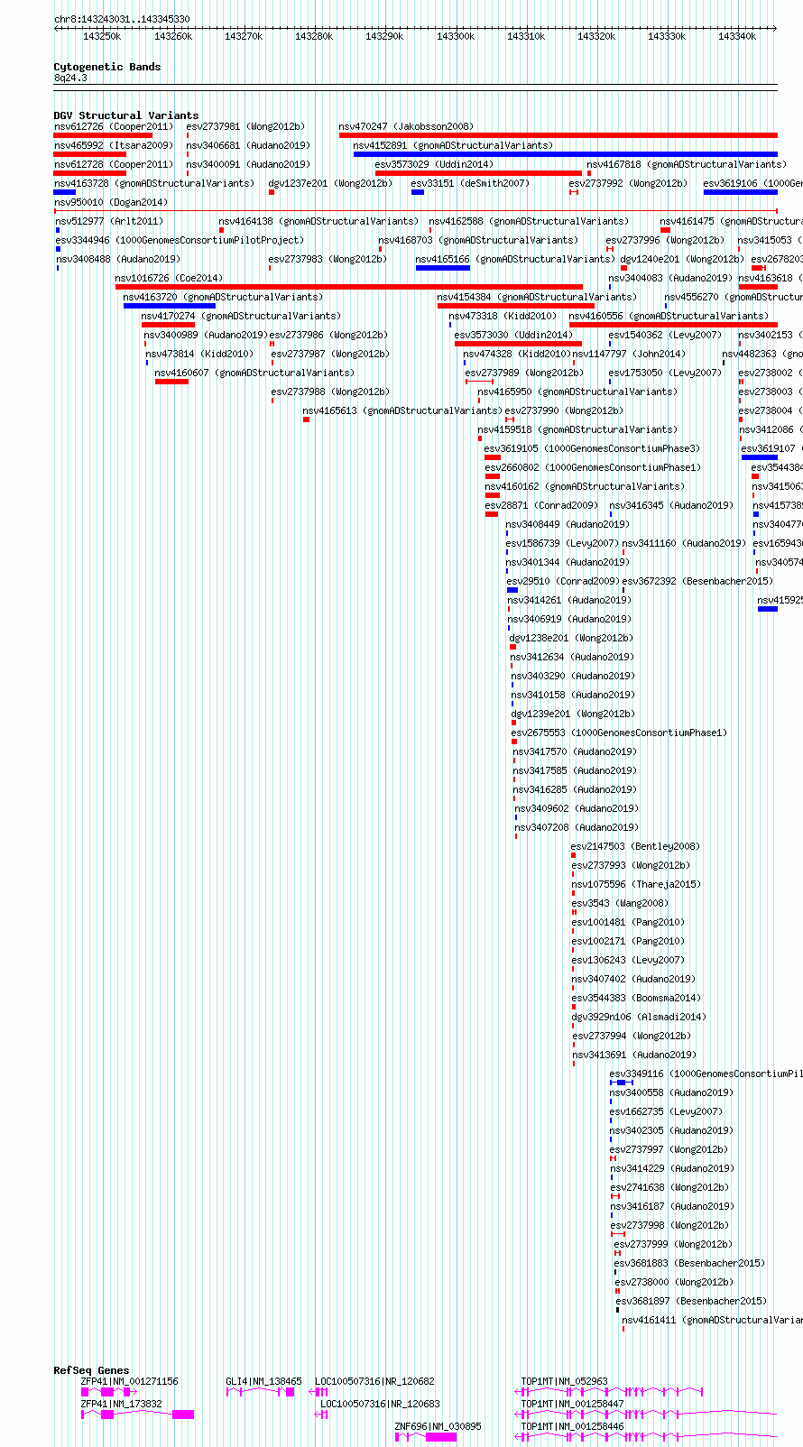Click variant label esv2737992 (Wong2012b)
The image size is (803, 1447).
pos(628,183)
